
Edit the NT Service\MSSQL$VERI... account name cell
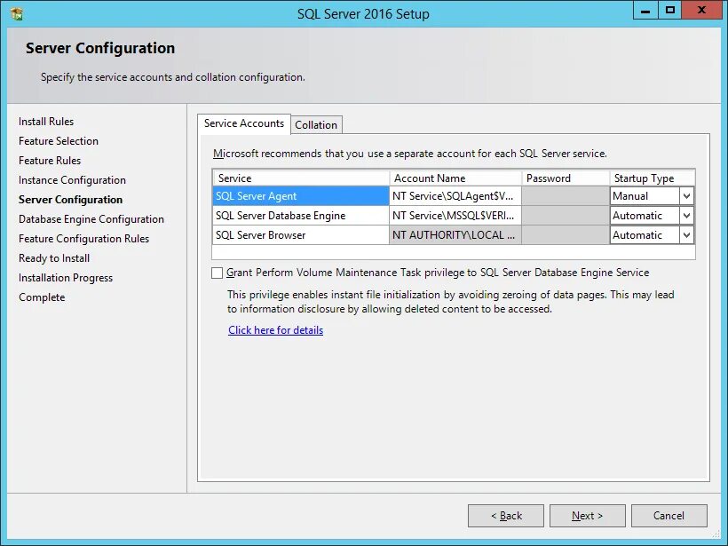pos(455,216)
